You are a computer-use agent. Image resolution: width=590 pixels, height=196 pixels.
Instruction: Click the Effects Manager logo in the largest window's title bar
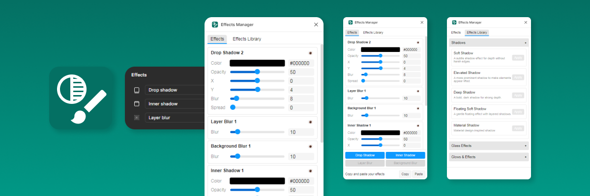(215, 24)
